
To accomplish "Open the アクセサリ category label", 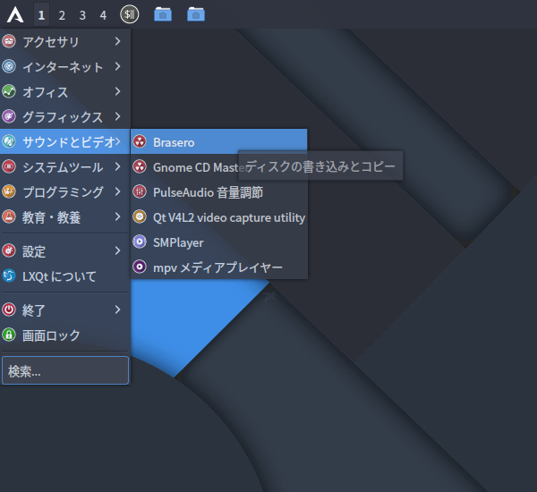I will [51, 42].
